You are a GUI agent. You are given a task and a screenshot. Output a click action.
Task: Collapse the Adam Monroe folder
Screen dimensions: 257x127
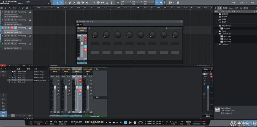click(218, 26)
